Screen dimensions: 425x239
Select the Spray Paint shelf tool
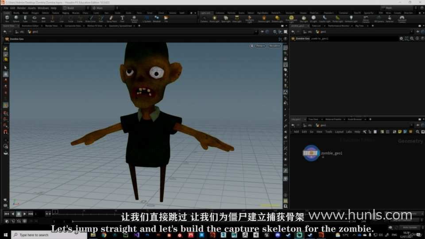coord(112,19)
